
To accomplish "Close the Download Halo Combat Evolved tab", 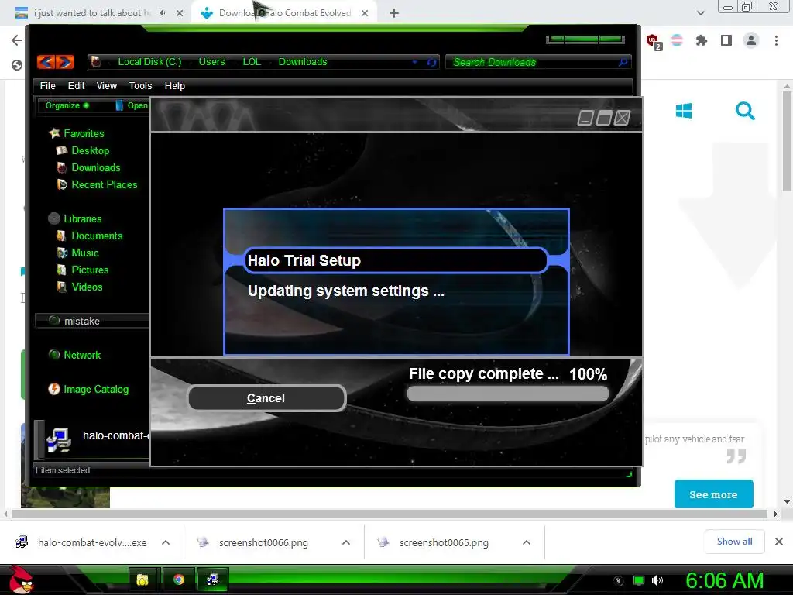I will (365, 13).
